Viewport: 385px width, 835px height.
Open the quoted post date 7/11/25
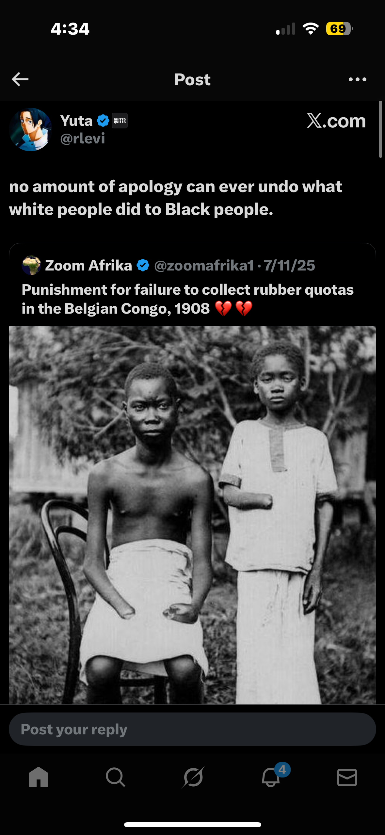pyautogui.click(x=289, y=266)
